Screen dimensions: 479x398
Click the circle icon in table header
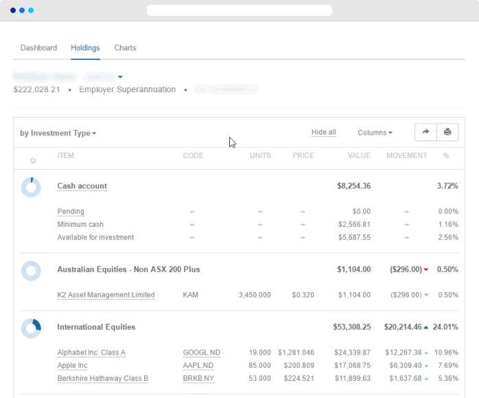pyautogui.click(x=32, y=161)
